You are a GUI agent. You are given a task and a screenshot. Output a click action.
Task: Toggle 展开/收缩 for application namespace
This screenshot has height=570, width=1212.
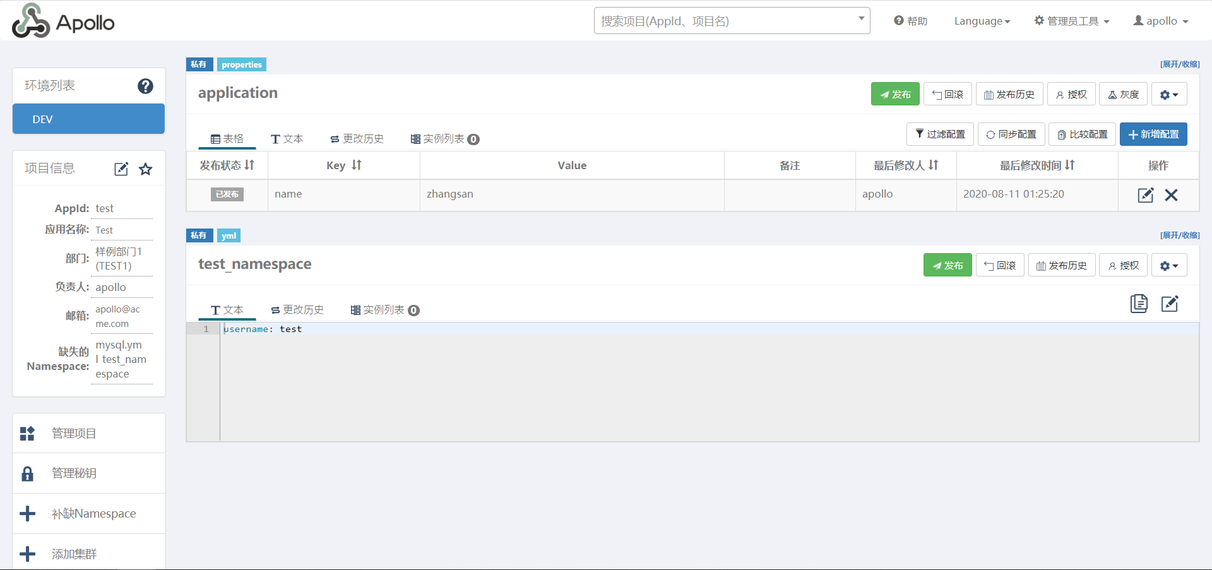[1180, 64]
